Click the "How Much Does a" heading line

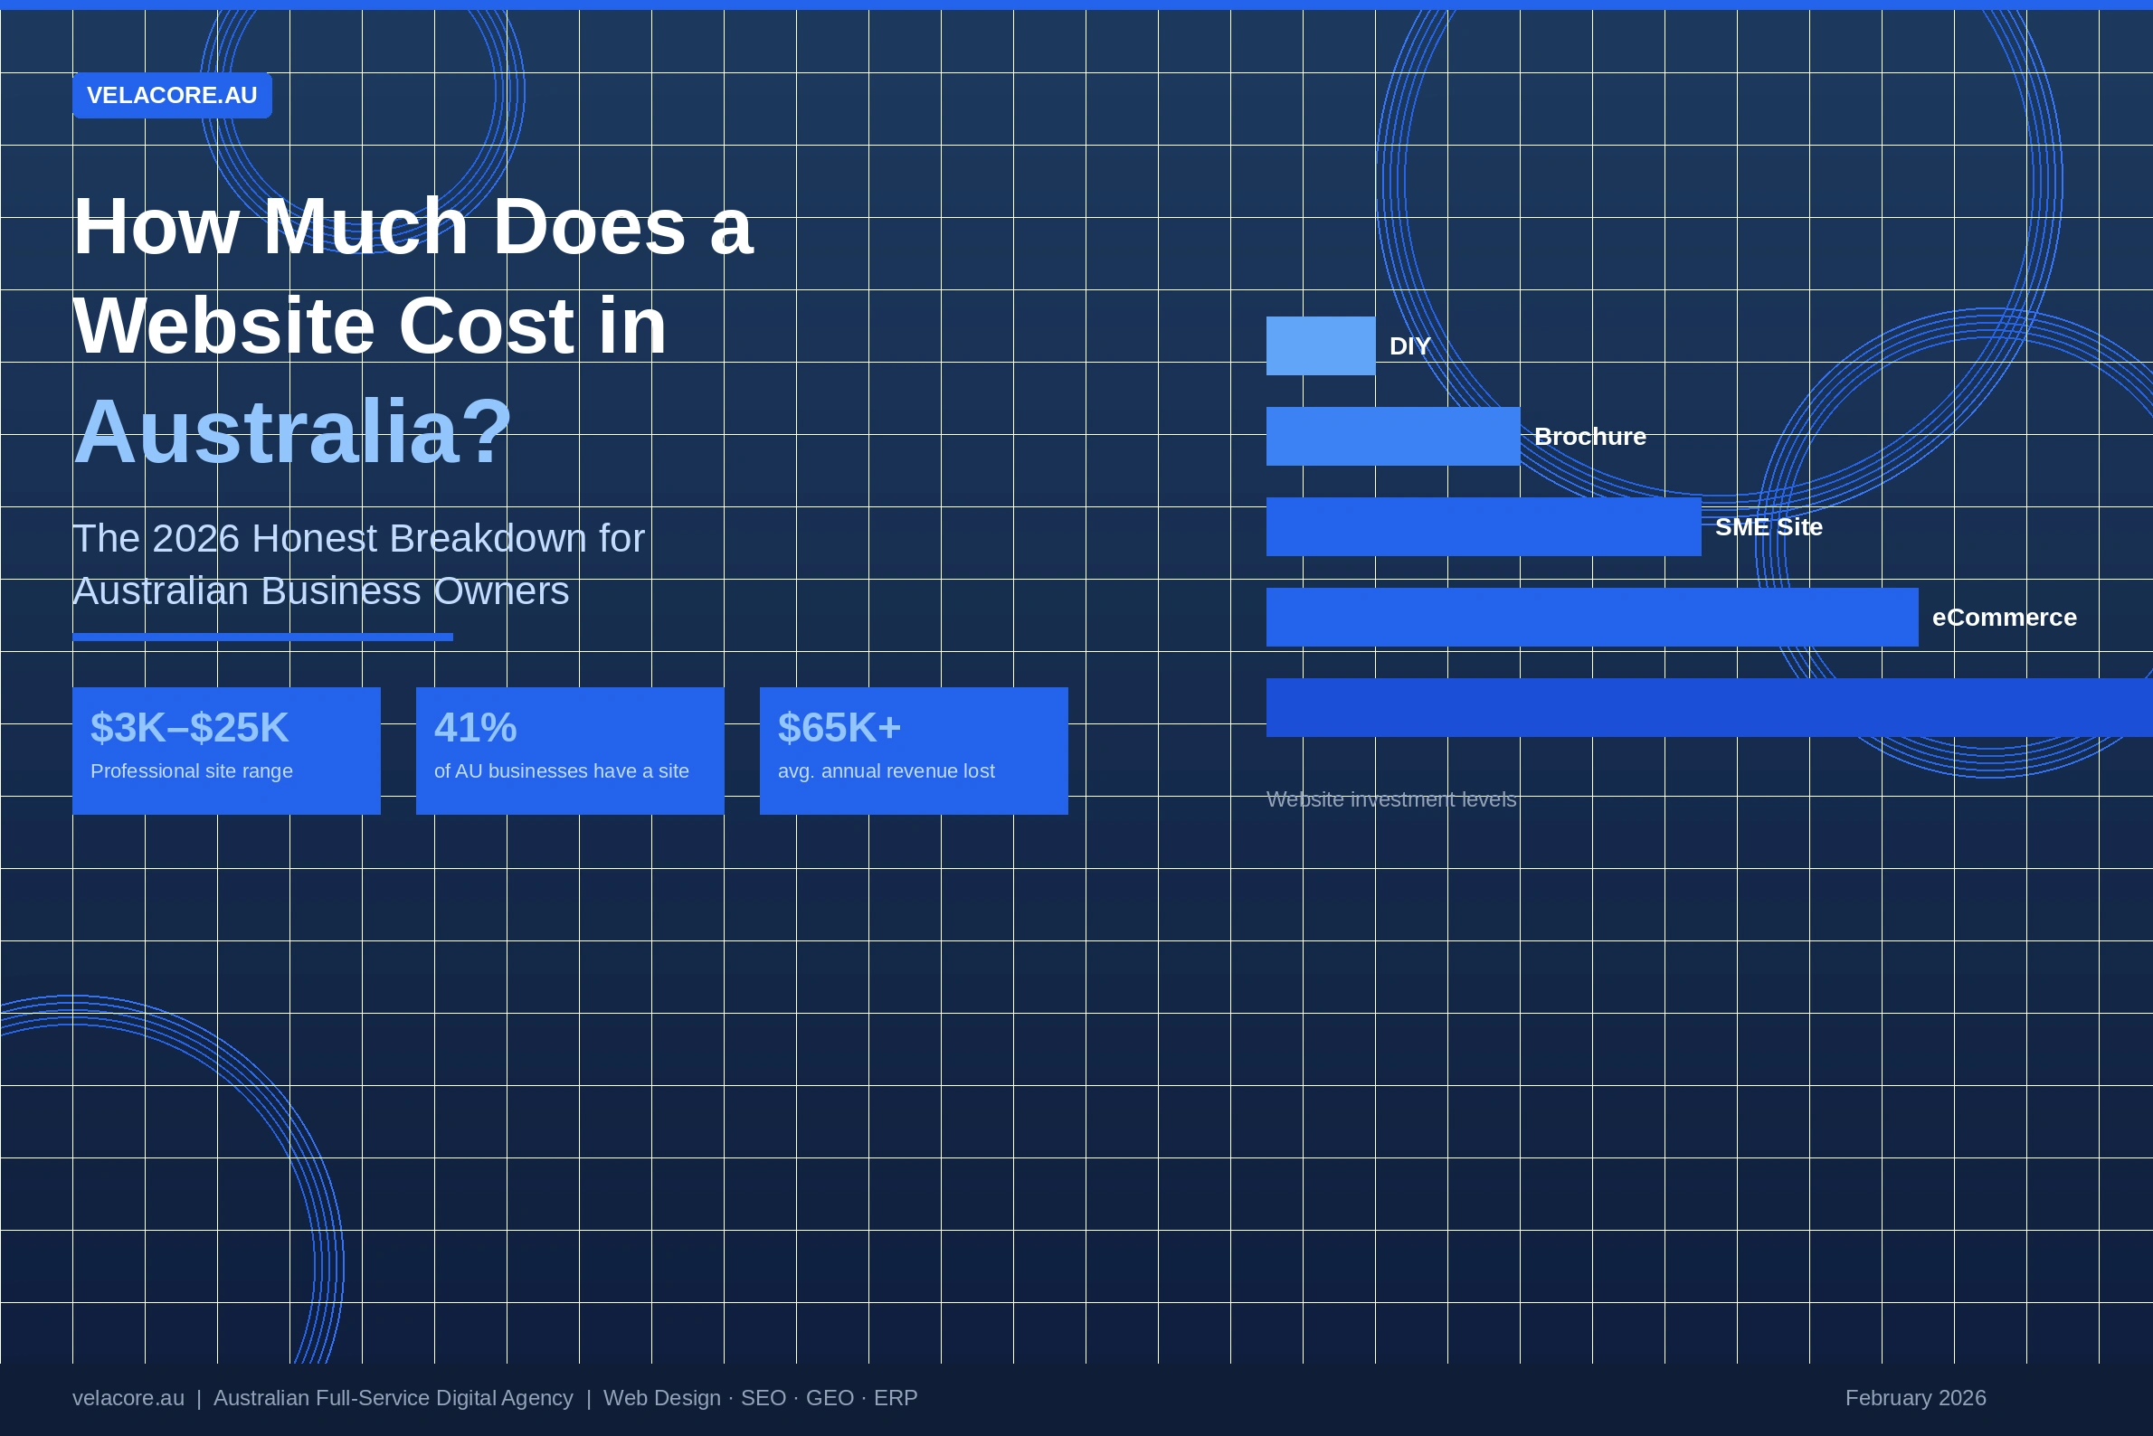click(x=413, y=226)
